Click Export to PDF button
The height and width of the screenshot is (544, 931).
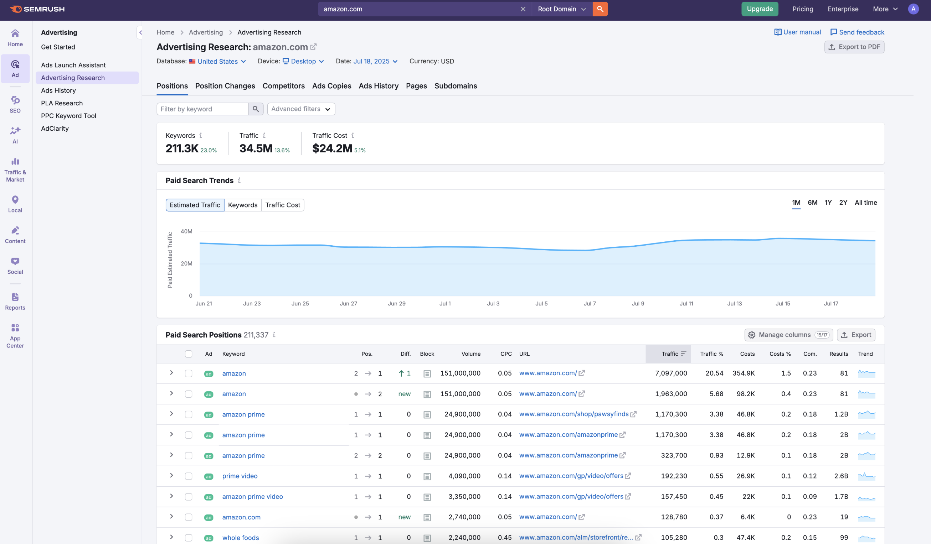854,47
